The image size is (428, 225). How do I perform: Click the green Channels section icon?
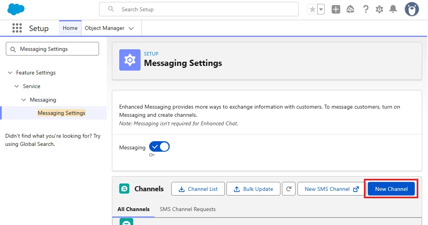pyautogui.click(x=124, y=189)
